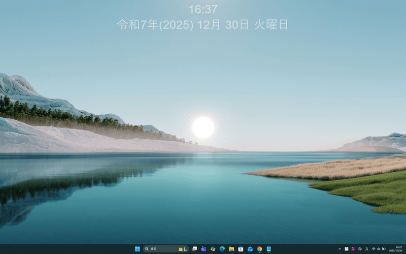Image resolution: width=406 pixels, height=254 pixels.
Task: Expand hidden system tray icons chevron
Action: (340, 249)
